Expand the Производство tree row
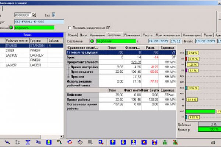This screenshot has height=147, width=221. [68, 72]
